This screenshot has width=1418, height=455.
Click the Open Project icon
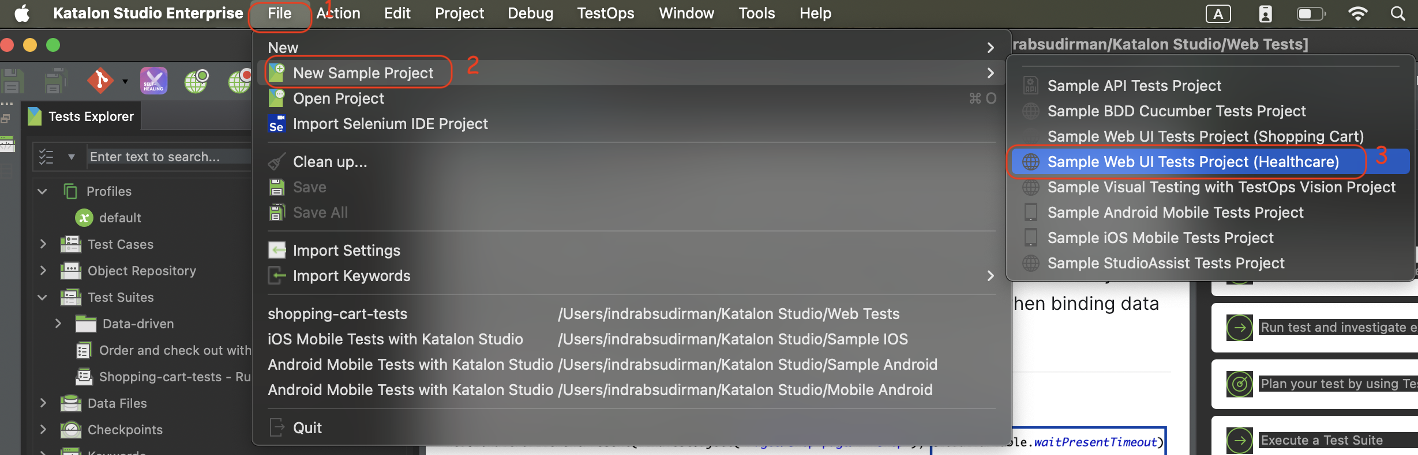pyautogui.click(x=276, y=98)
